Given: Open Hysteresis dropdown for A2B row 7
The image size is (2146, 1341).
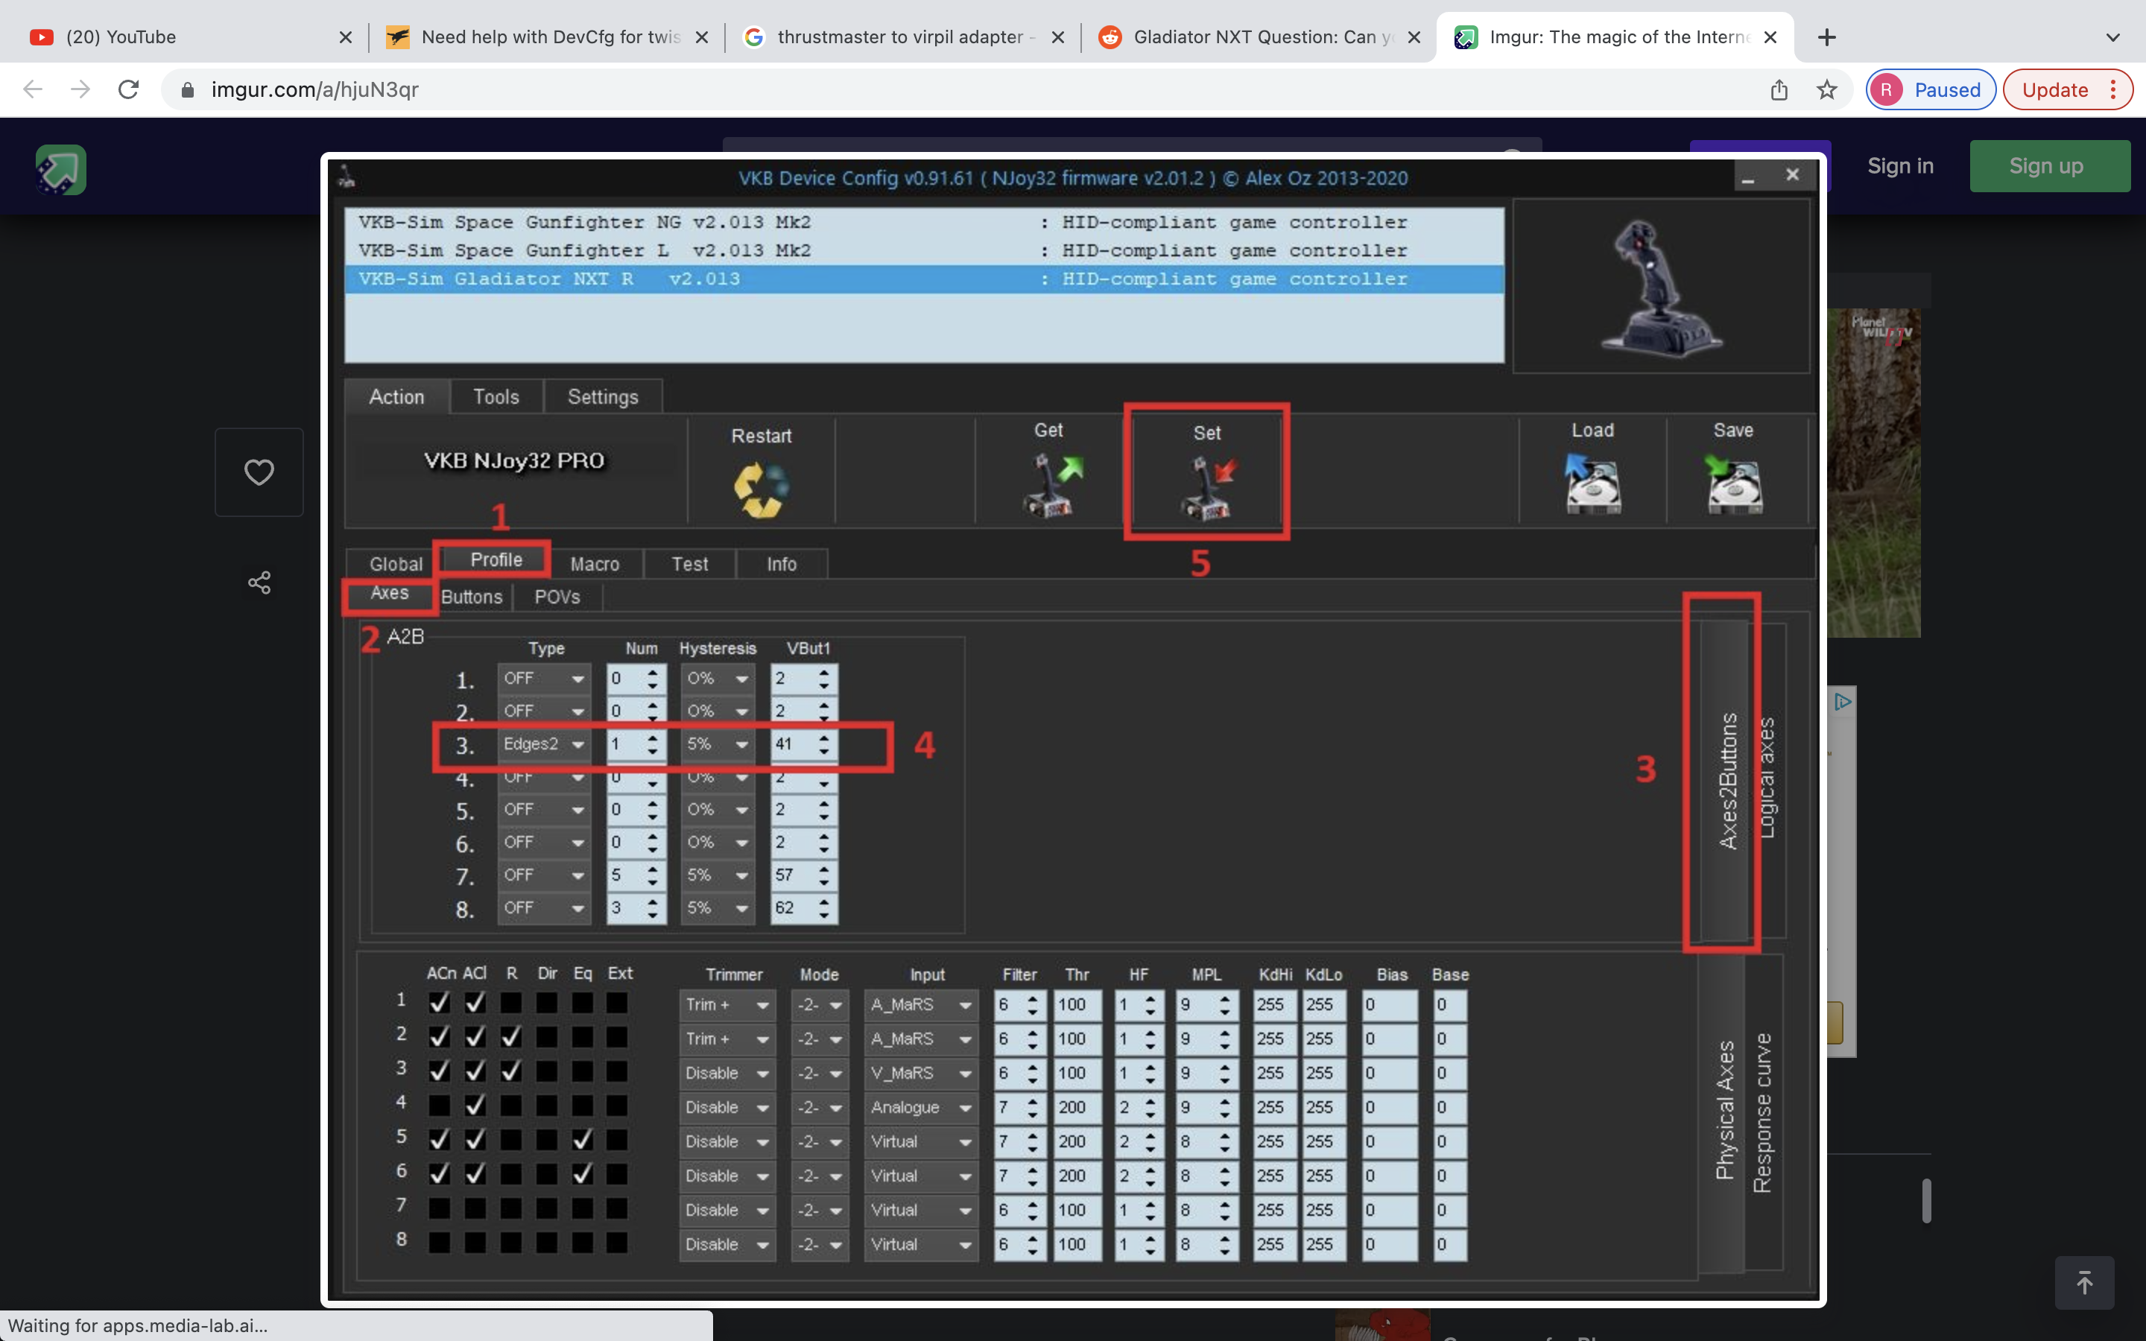Looking at the screenshot, I should point(718,875).
